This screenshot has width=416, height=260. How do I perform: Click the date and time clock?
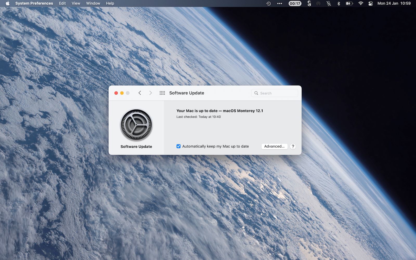(394, 3)
